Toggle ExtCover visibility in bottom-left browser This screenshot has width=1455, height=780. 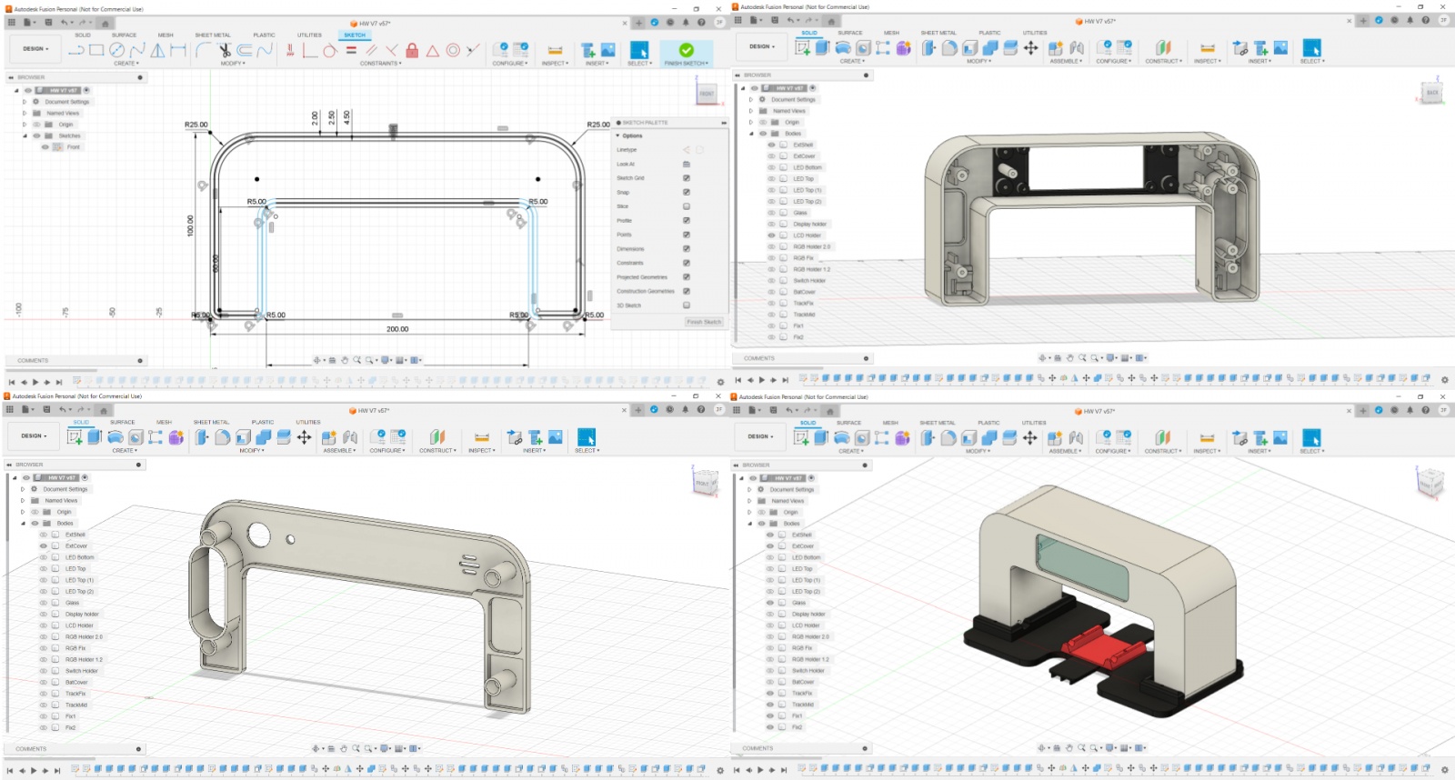[43, 545]
